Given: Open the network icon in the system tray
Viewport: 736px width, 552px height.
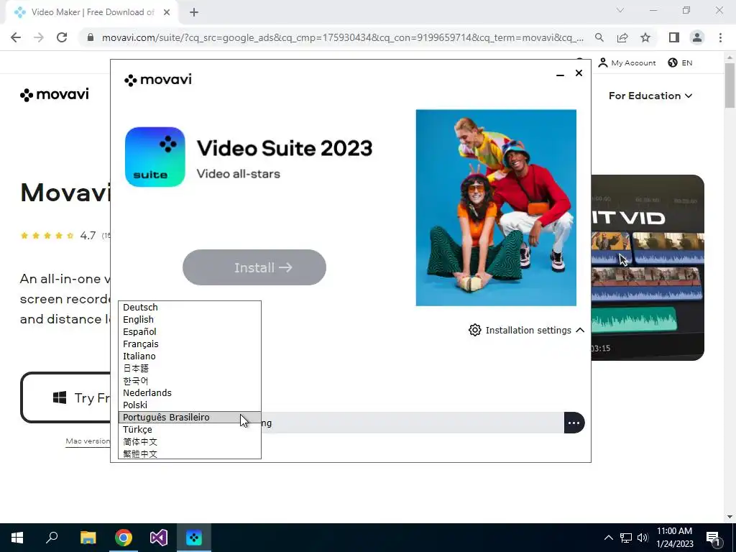Looking at the screenshot, I should (626, 538).
